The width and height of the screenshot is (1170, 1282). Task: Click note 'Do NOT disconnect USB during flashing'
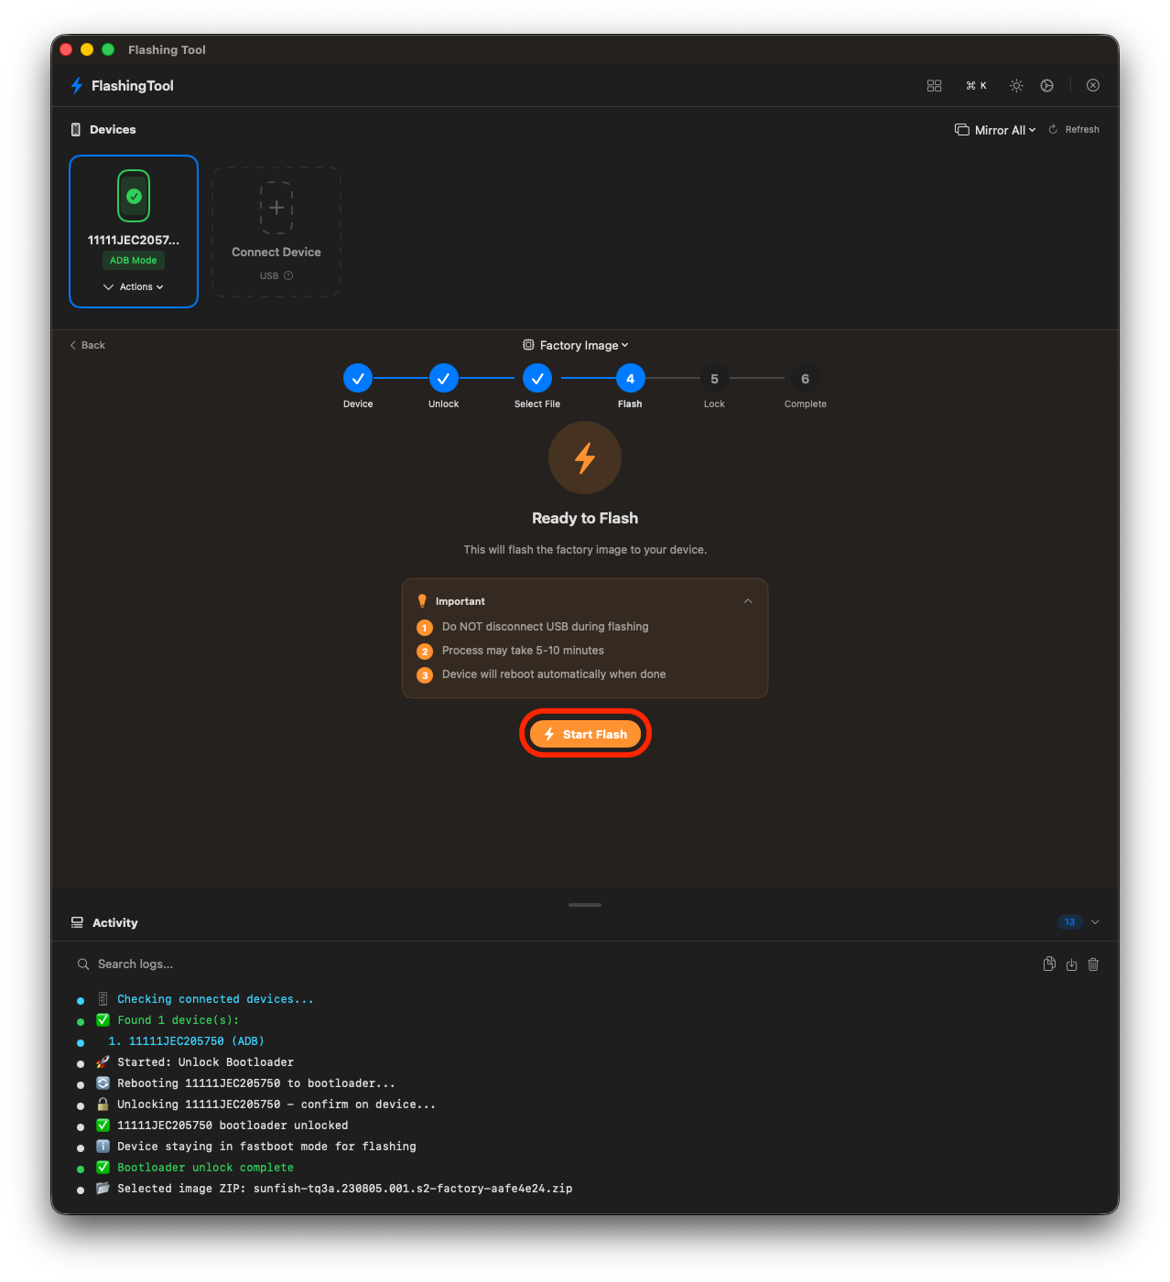(545, 627)
